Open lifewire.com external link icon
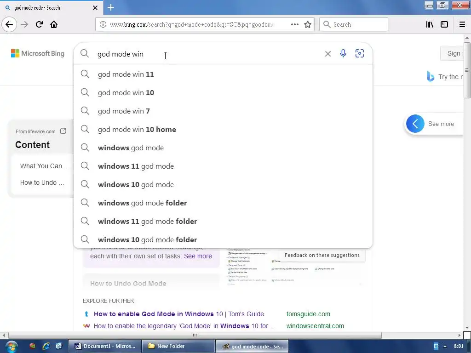This screenshot has height=353, width=471. click(63, 131)
